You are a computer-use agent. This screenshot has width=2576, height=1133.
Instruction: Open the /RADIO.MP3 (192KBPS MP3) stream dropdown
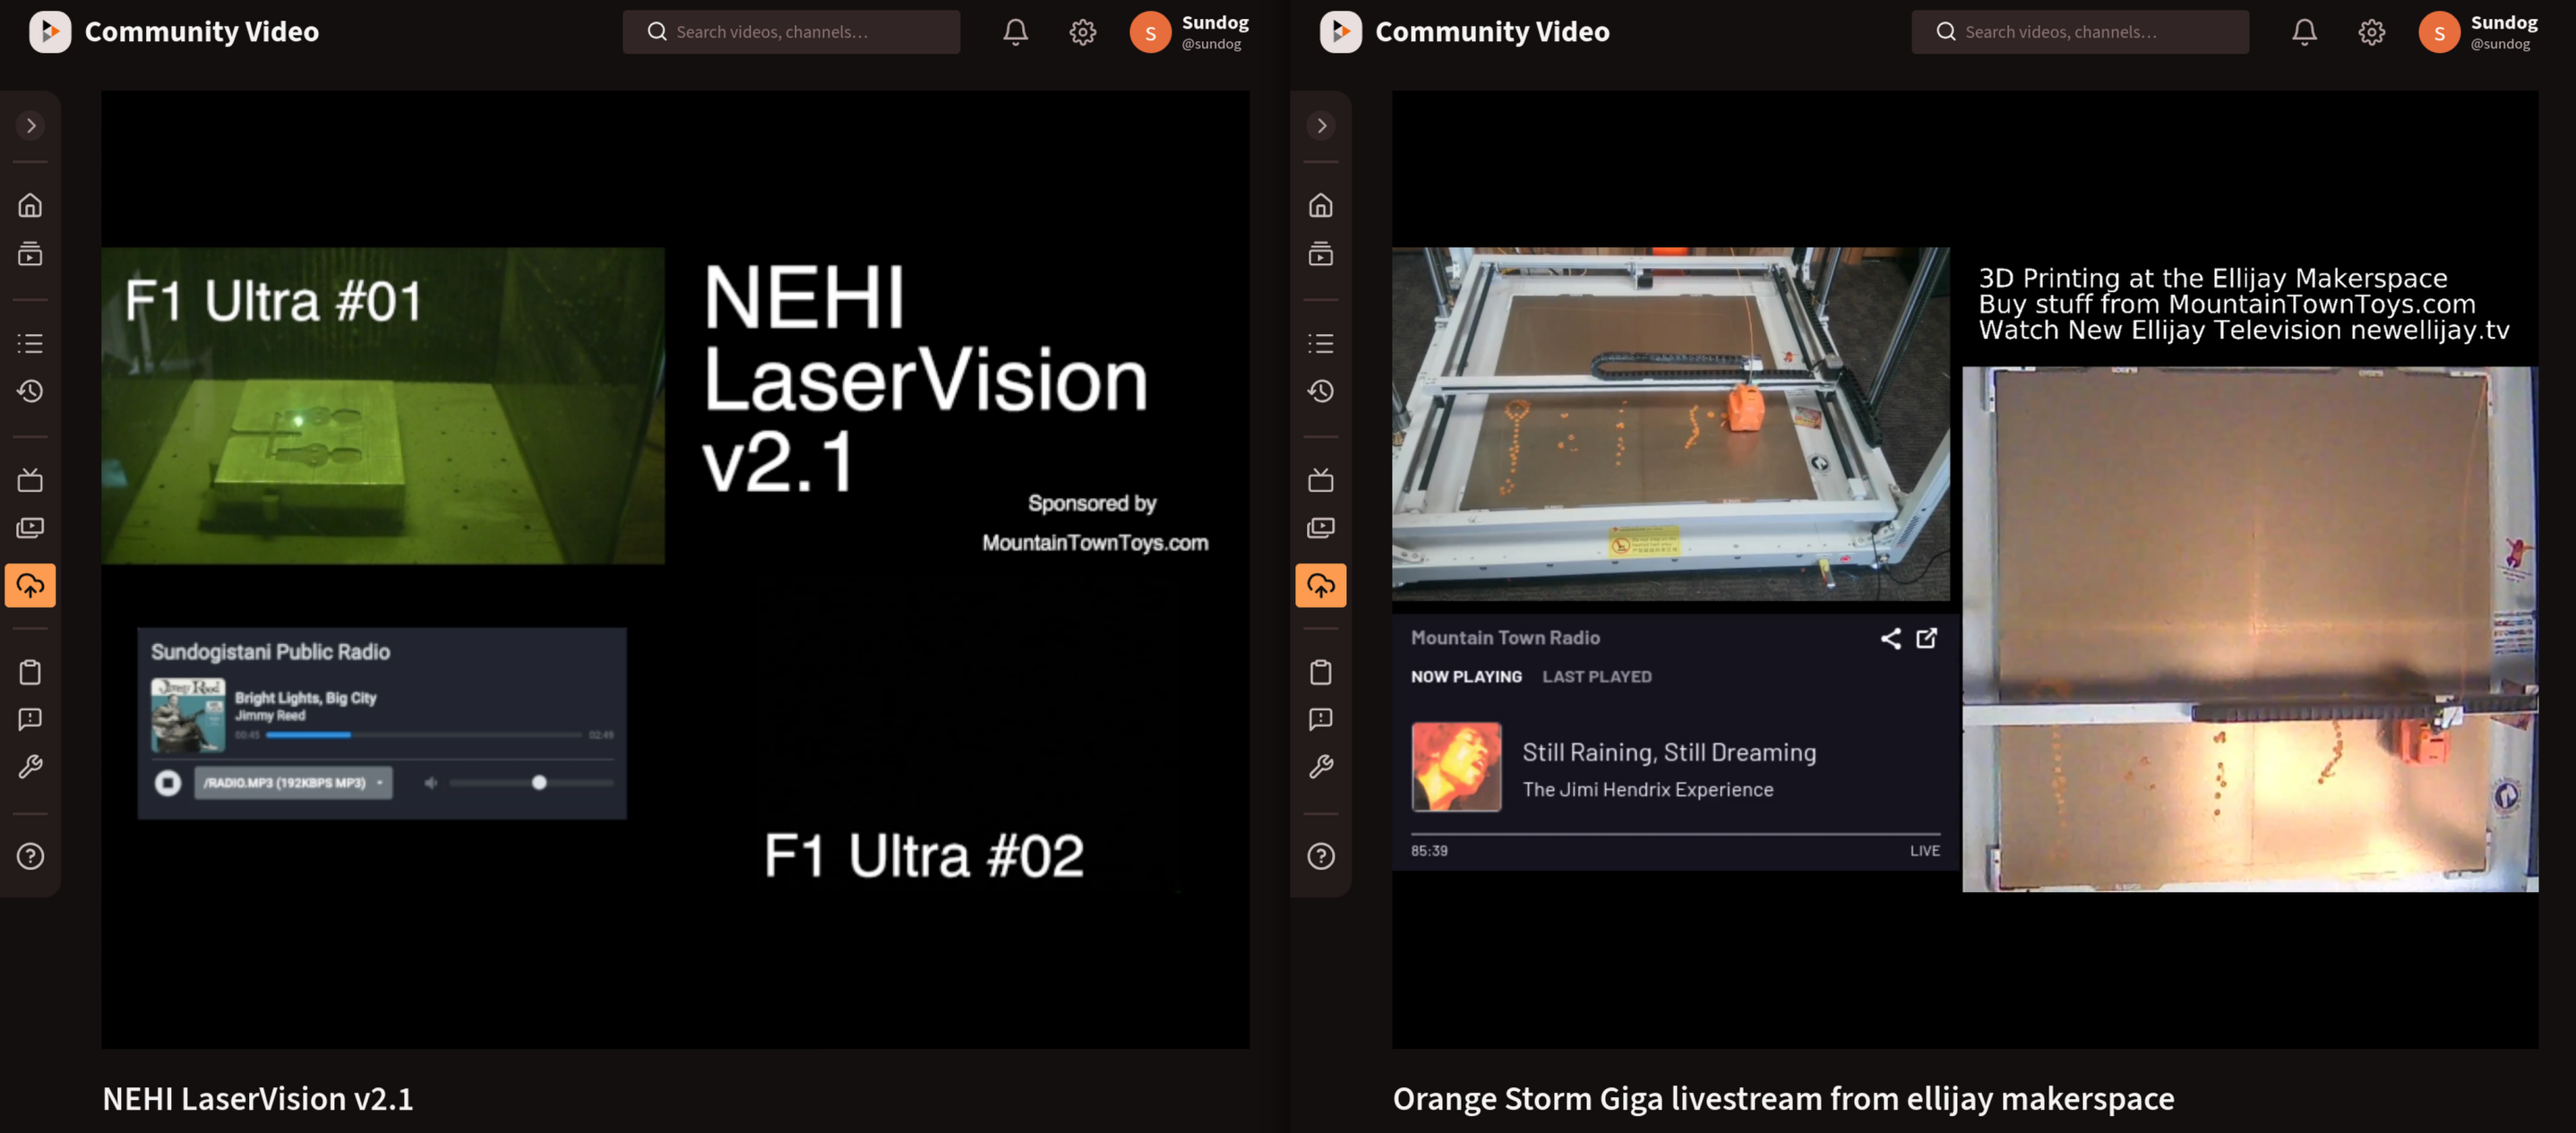(293, 783)
